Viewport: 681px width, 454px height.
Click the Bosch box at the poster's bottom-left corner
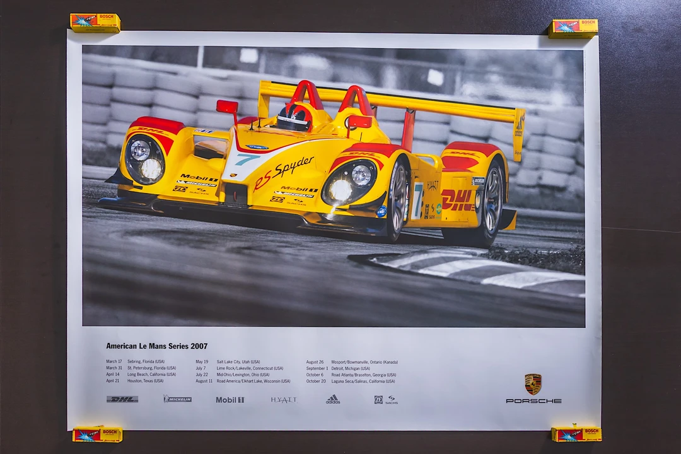tap(97, 434)
